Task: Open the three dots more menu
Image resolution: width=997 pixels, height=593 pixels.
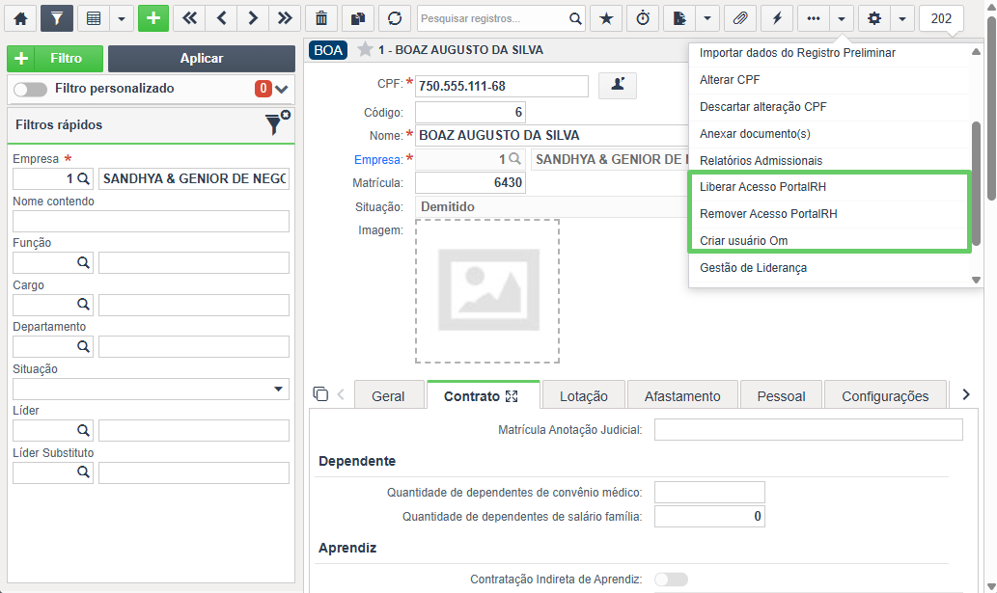Action: [814, 18]
